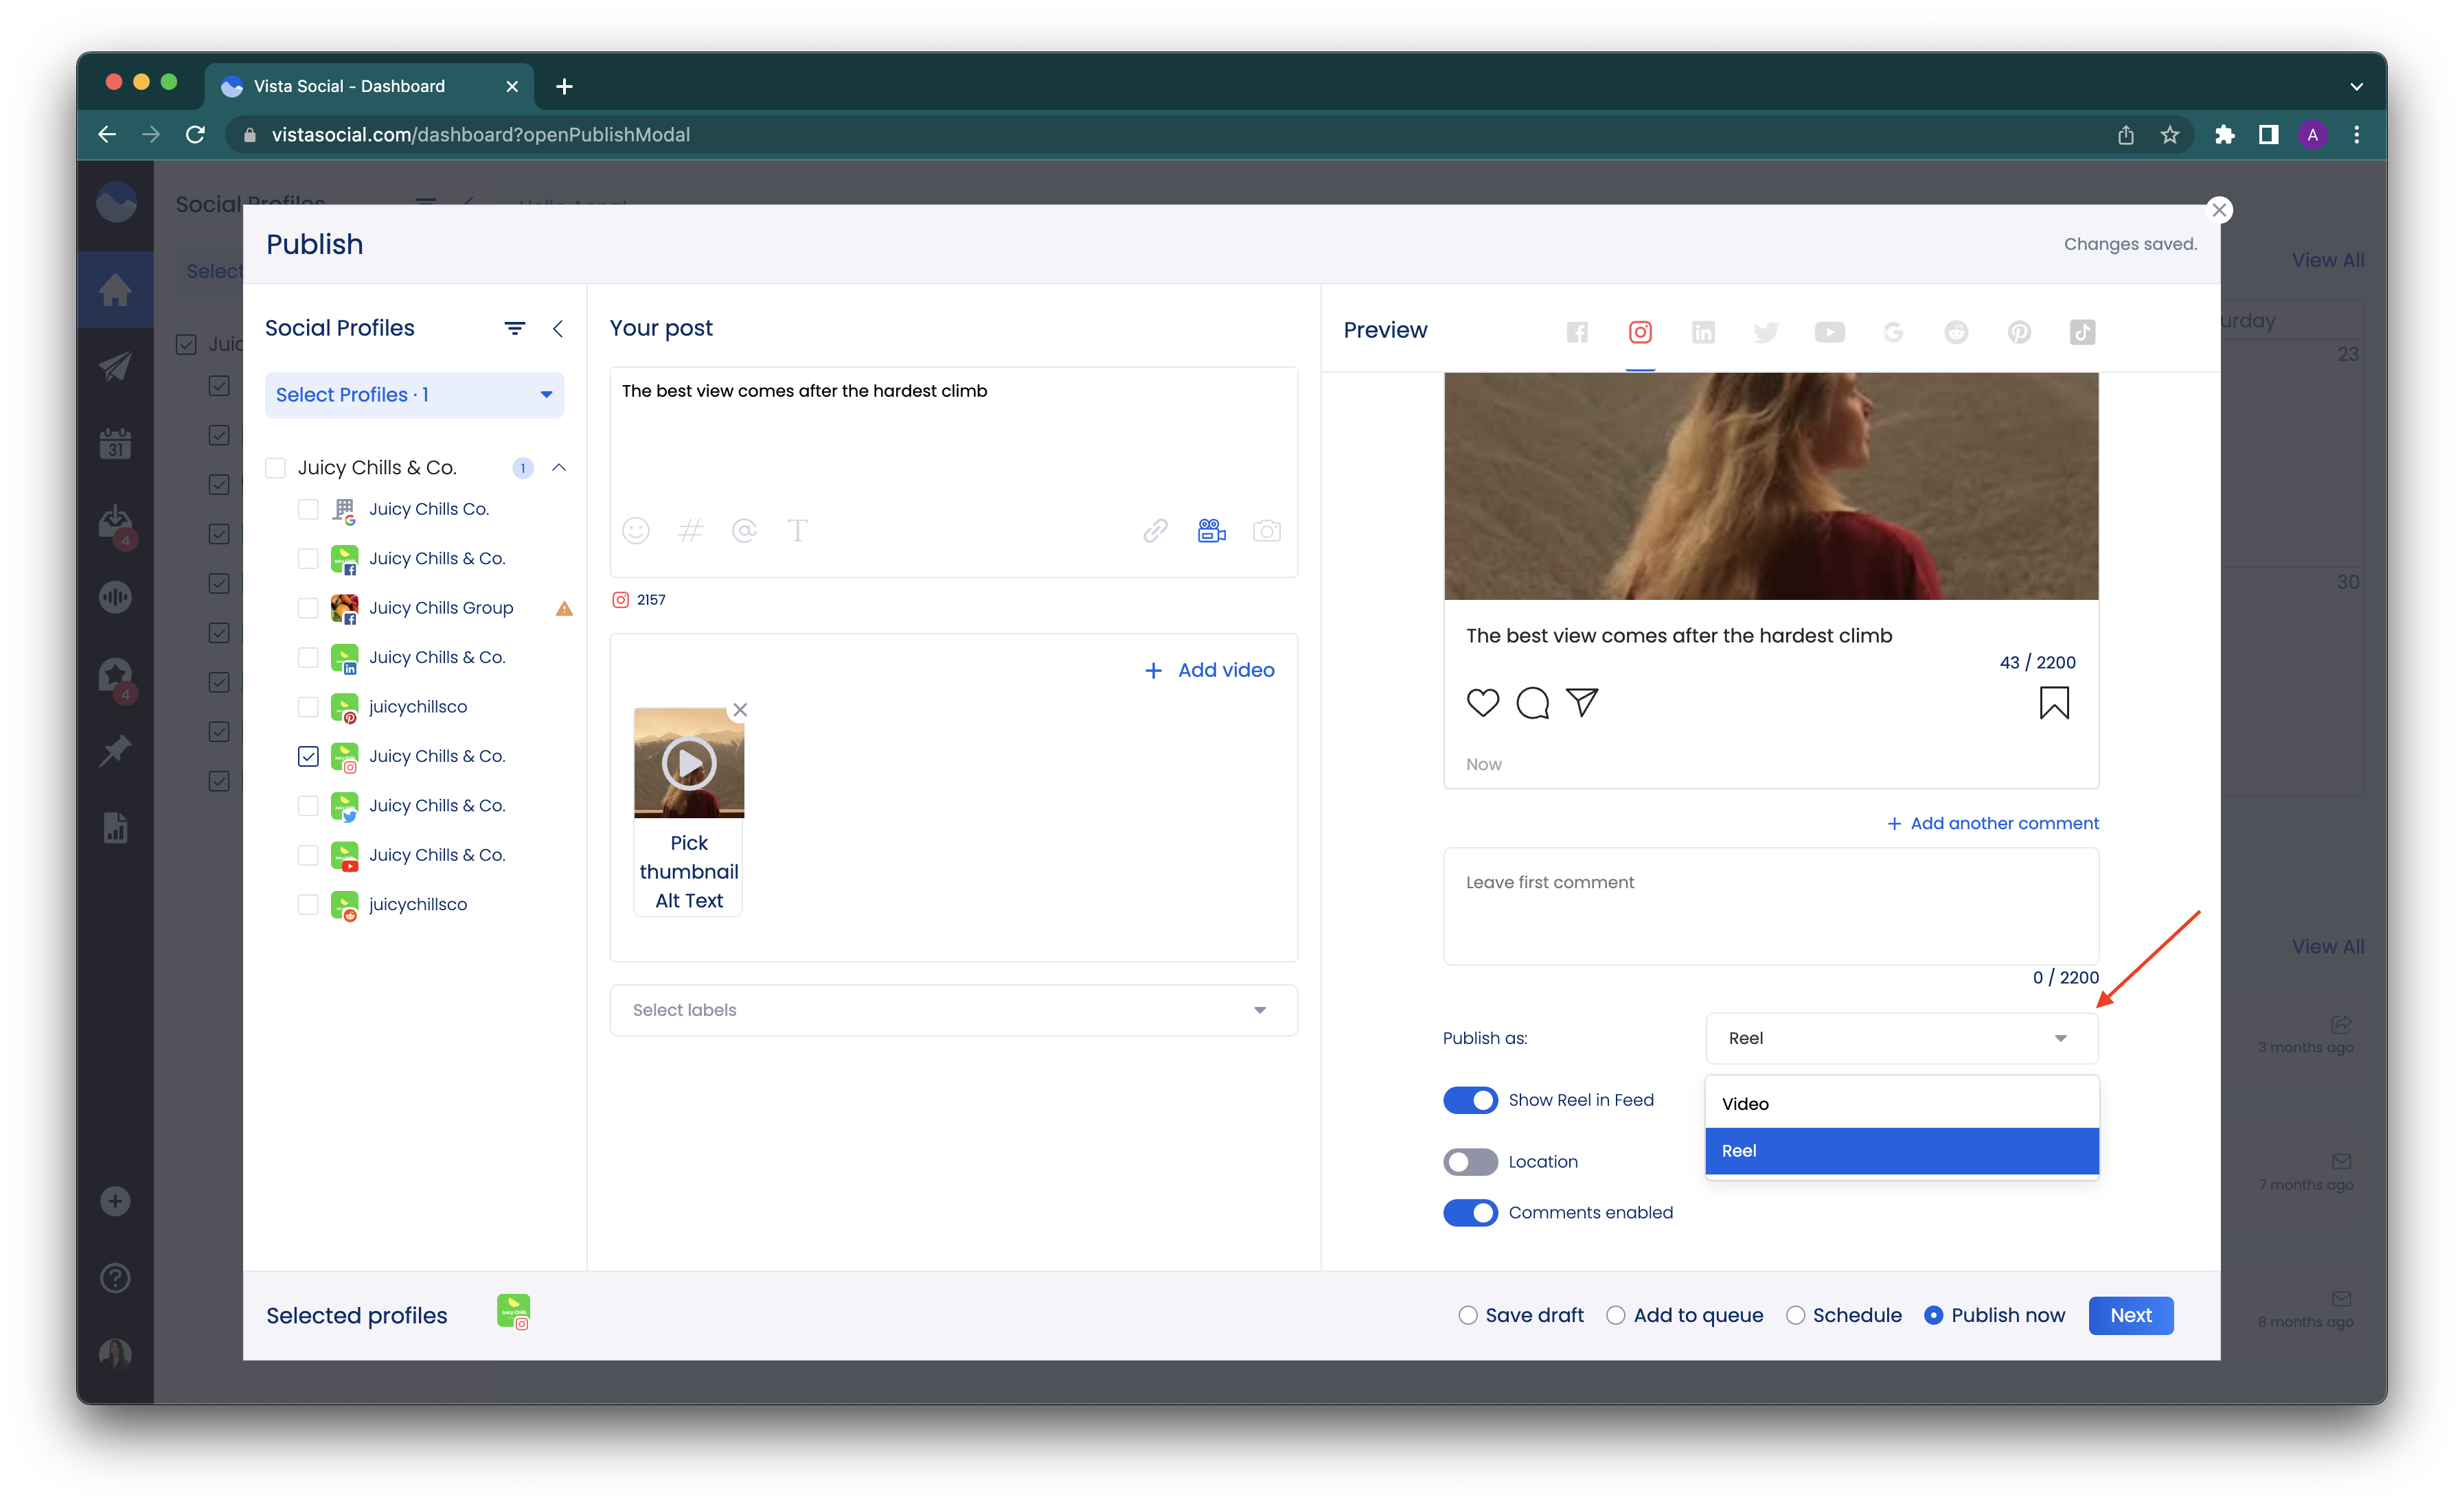This screenshot has width=2464, height=1506.
Task: Select Save draft radio option
Action: (1467, 1316)
